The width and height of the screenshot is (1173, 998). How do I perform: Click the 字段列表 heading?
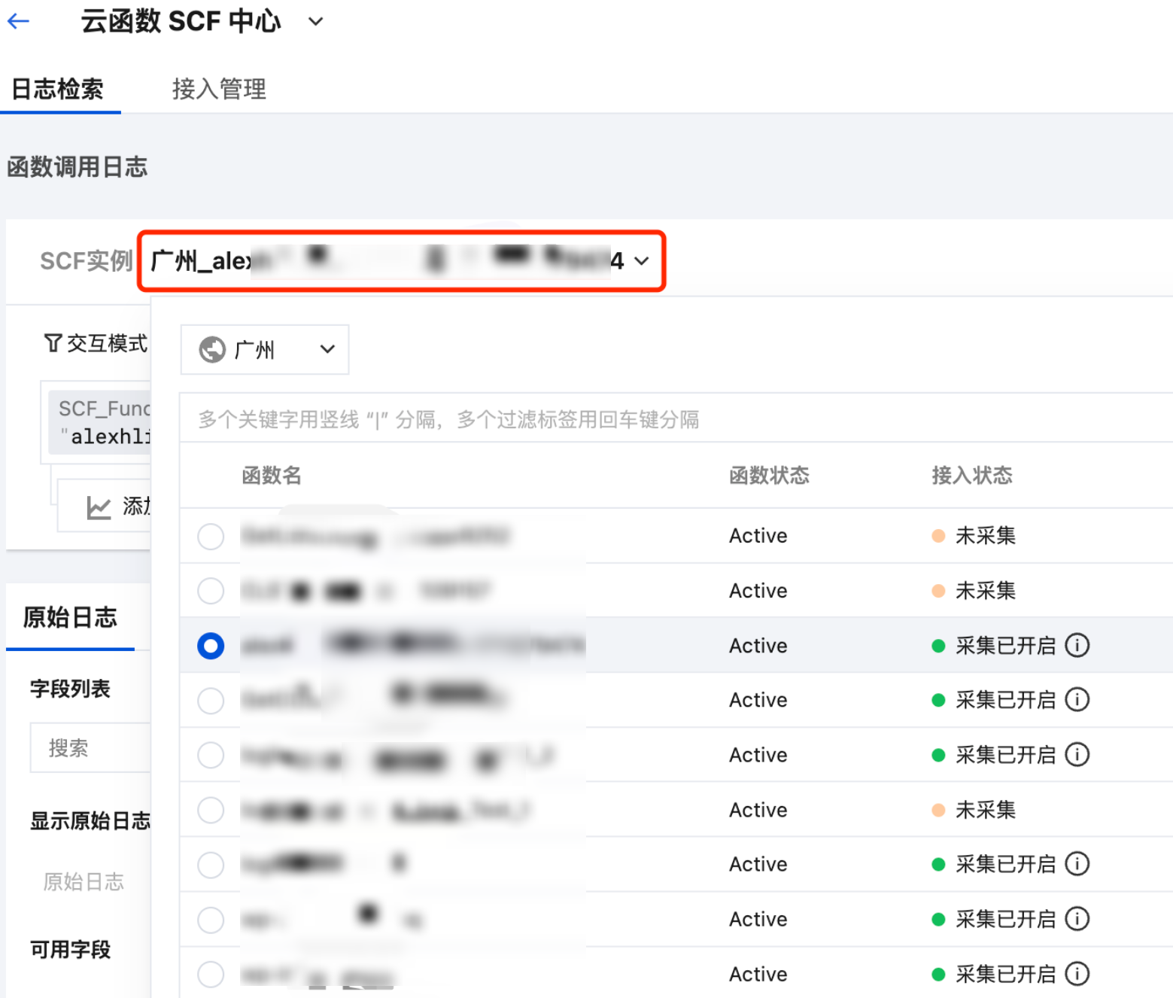(x=70, y=689)
